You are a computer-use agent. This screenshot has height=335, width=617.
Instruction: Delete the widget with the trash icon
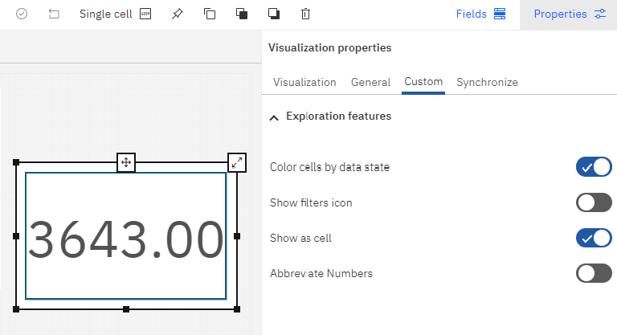tap(305, 14)
